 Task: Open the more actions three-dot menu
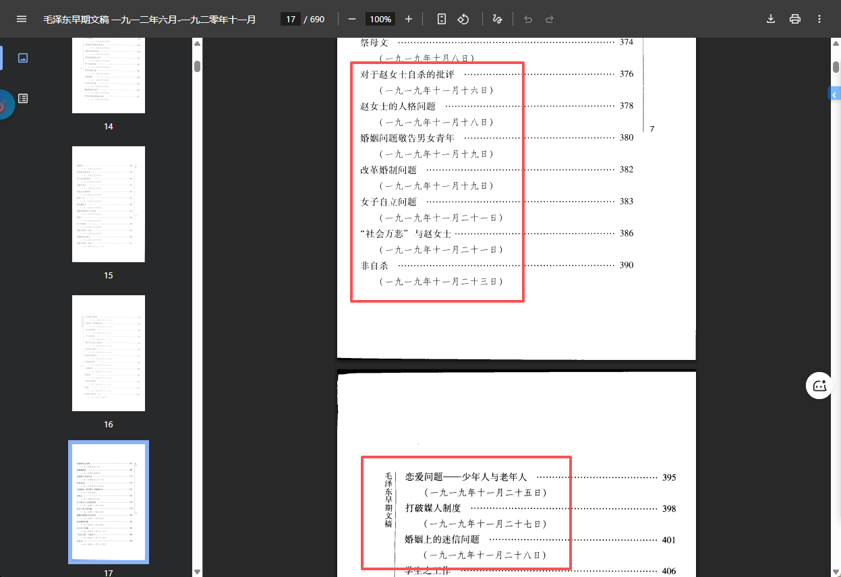click(819, 19)
